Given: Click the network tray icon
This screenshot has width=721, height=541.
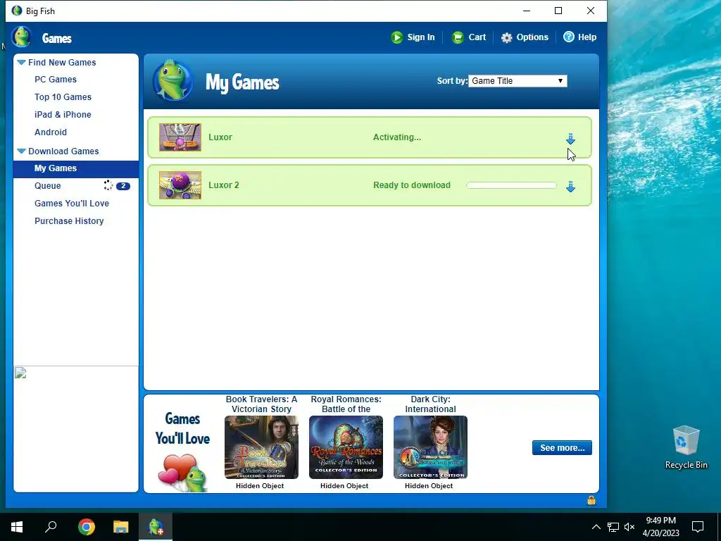Looking at the screenshot, I should pos(613,527).
